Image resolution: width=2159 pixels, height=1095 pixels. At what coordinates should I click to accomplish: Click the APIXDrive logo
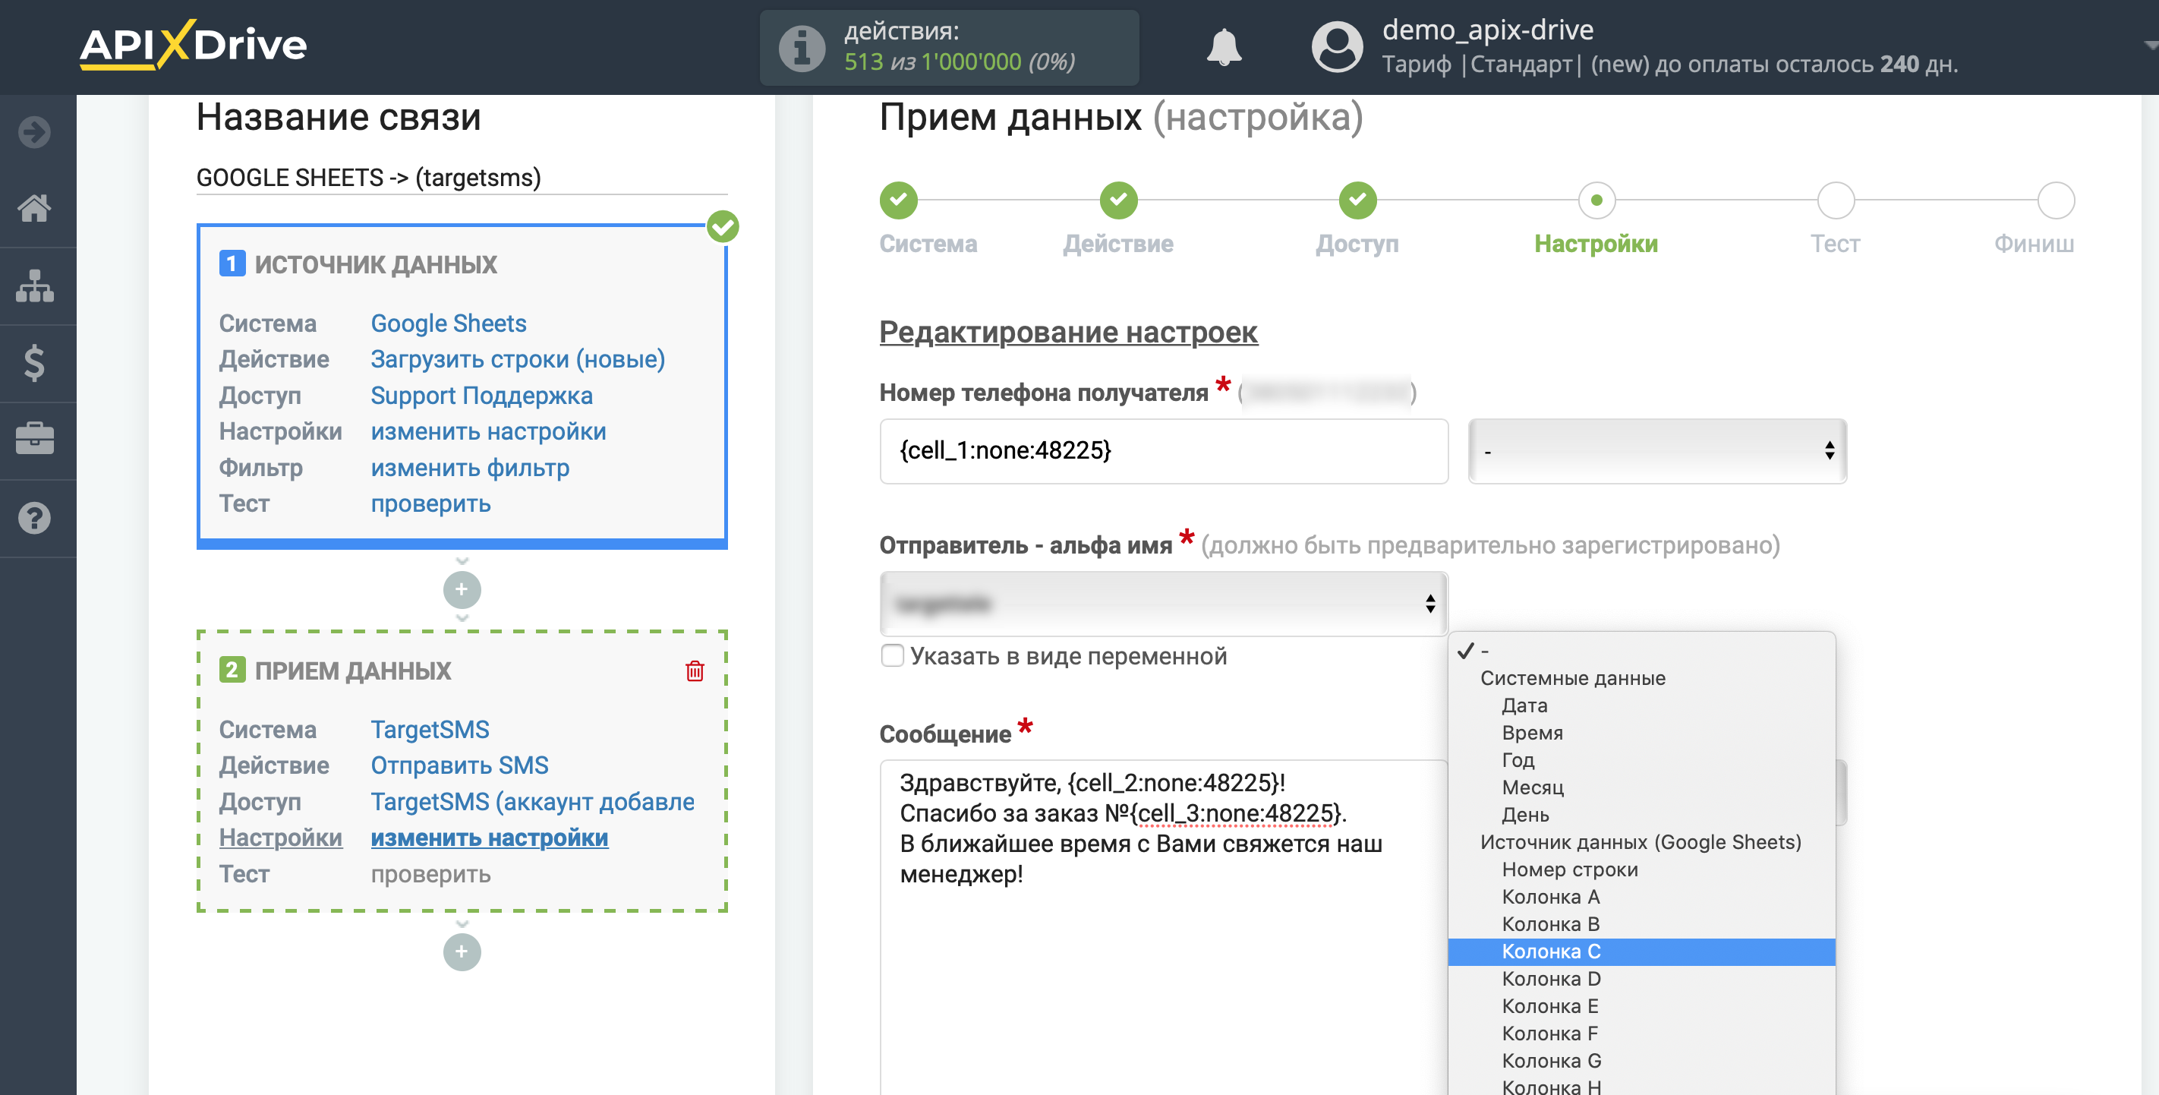(193, 45)
